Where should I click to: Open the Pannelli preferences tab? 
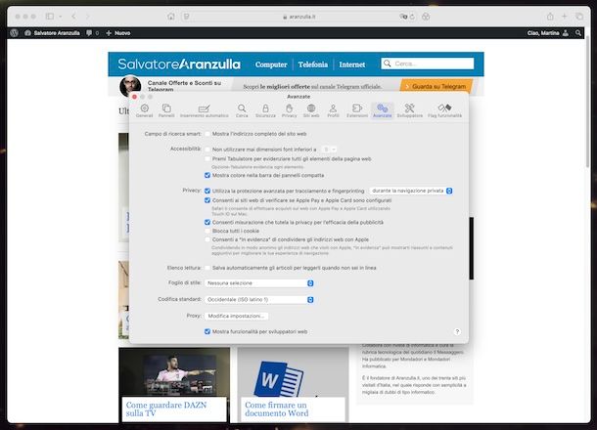(x=166, y=110)
